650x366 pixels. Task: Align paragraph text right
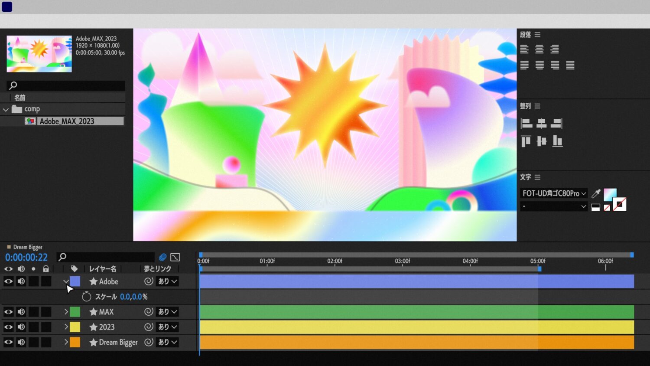(x=555, y=49)
